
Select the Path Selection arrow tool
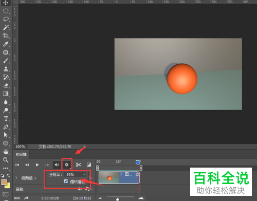[6, 135]
